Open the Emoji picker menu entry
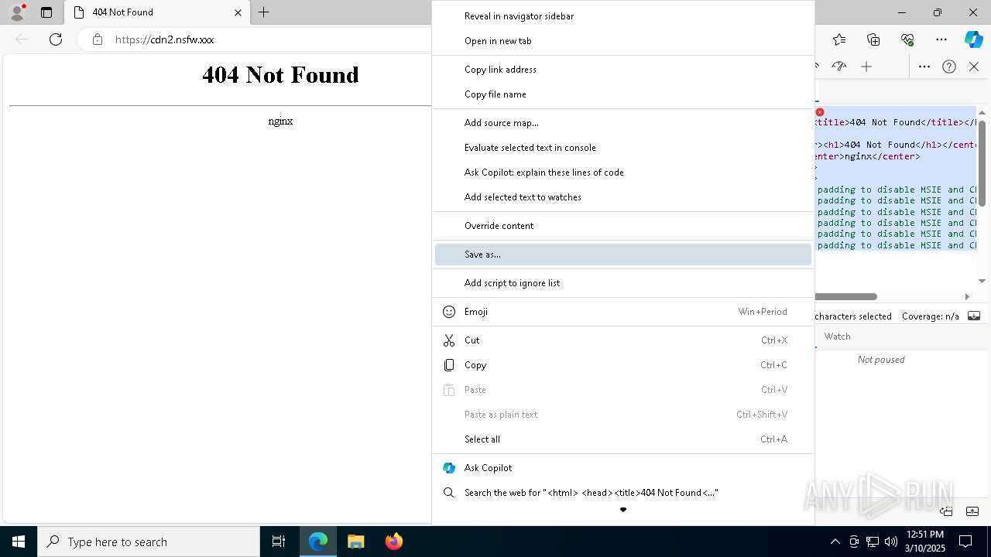Image resolution: width=991 pixels, height=557 pixels. 623,311
